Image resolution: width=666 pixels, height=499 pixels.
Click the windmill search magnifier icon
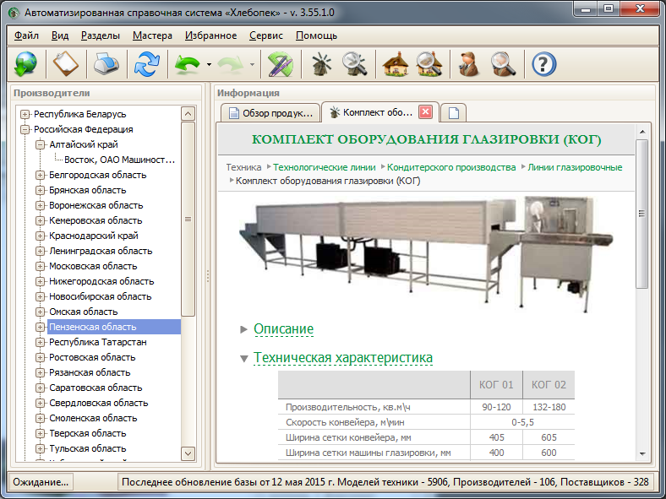(x=355, y=63)
